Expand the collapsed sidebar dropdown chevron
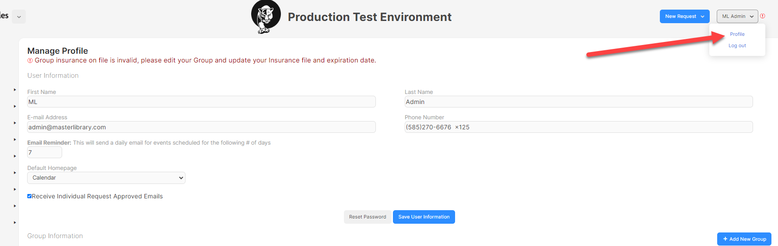Viewport: 778px width, 246px height. (x=19, y=17)
